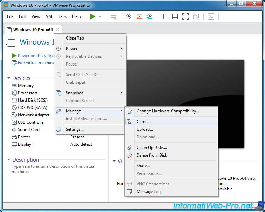Open the Edit menu
265x212 pixels.
22,16
